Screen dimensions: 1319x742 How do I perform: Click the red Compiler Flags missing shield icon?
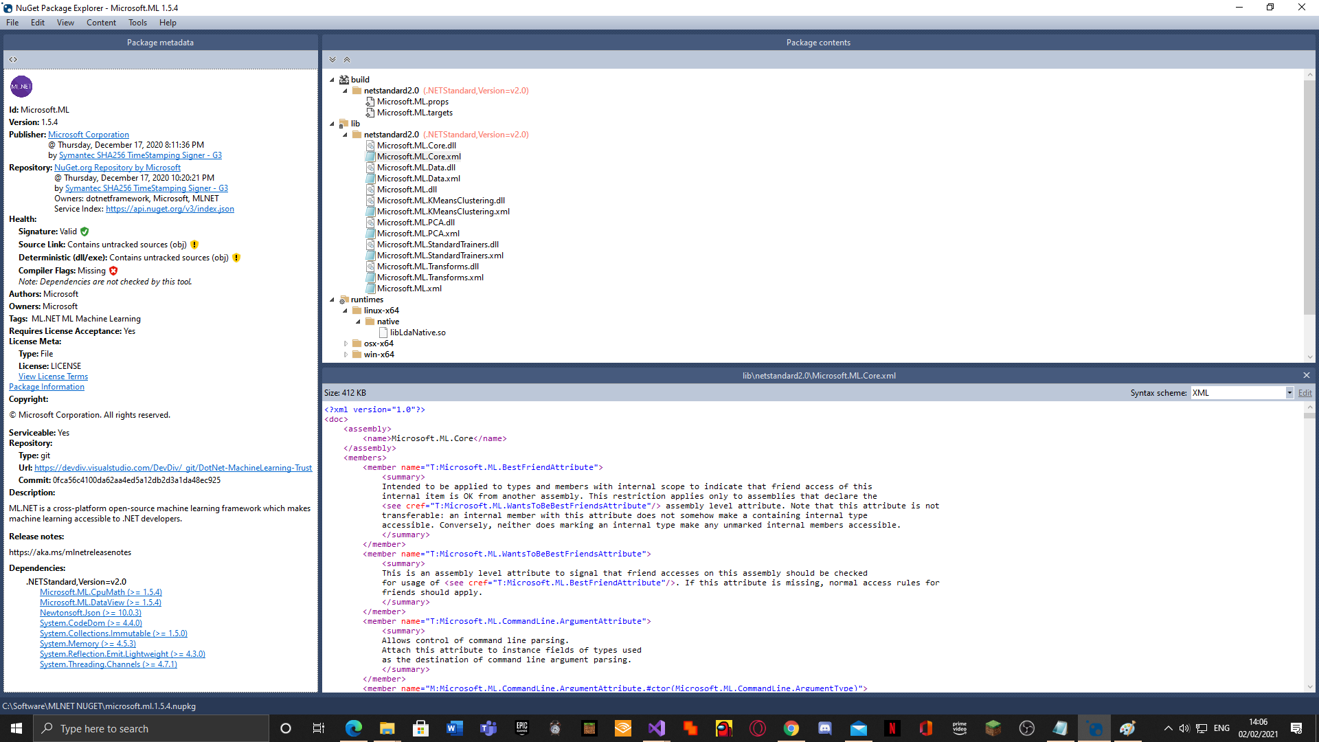tap(113, 271)
